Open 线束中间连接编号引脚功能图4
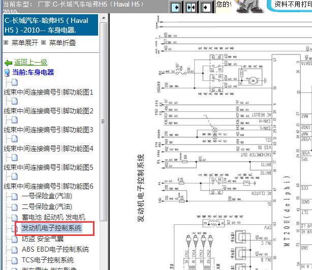 (x=48, y=148)
